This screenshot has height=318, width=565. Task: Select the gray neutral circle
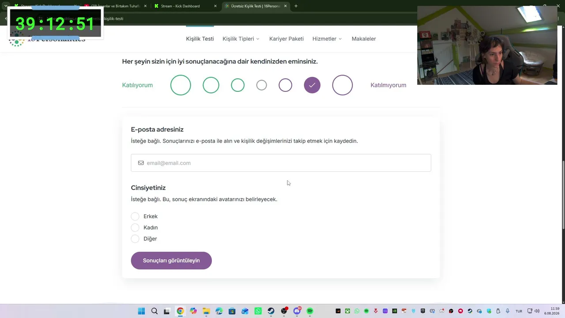(261, 85)
